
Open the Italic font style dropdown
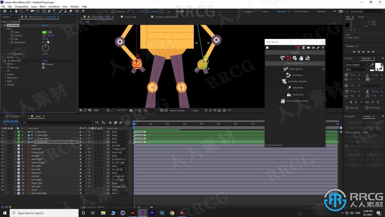357,69
